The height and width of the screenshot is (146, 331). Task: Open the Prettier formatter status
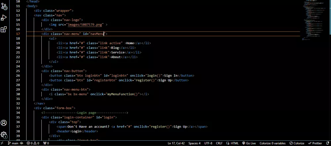click(x=315, y=143)
